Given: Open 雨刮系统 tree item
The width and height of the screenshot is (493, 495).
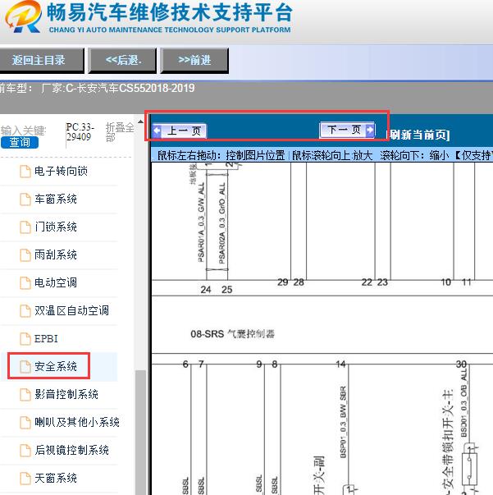Looking at the screenshot, I should click(56, 254).
